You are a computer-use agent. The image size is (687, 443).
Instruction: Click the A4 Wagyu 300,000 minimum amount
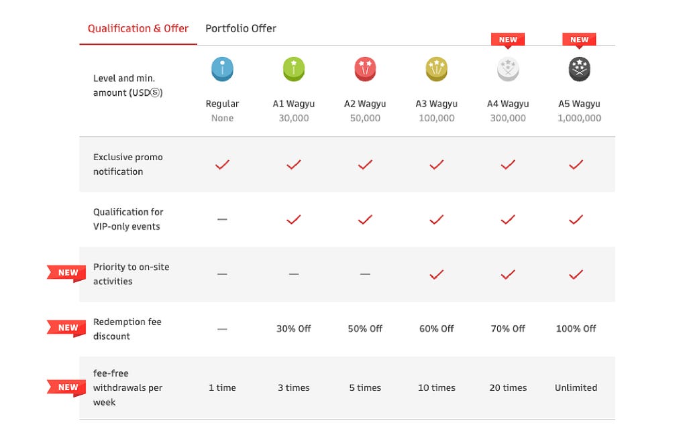coord(508,118)
